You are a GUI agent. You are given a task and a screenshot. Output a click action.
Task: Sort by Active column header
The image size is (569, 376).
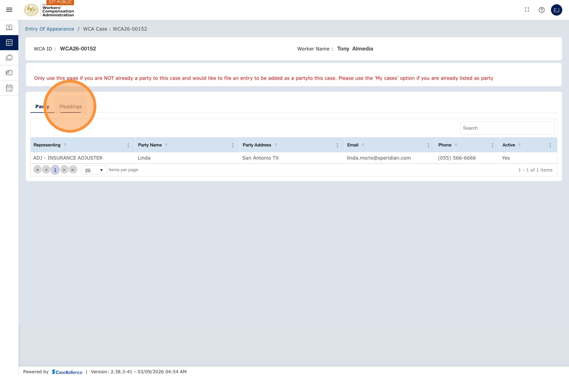coord(509,145)
